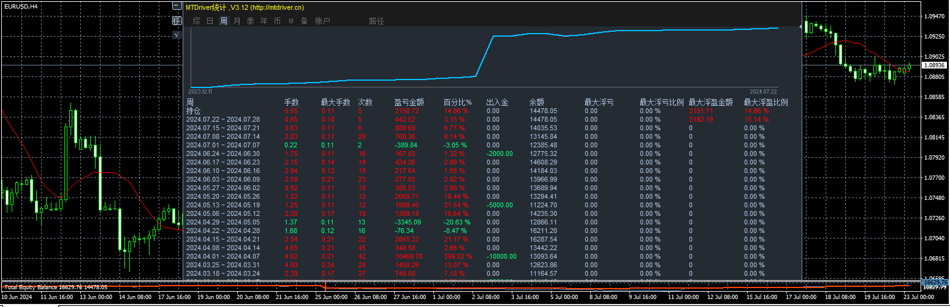Click the current price label 1.08936

936,64
